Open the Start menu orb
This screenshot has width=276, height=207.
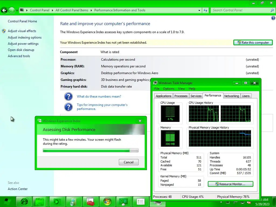click(7, 202)
